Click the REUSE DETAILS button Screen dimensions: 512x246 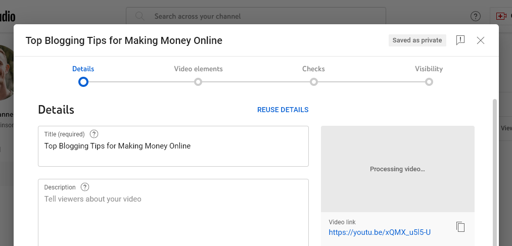coord(283,110)
